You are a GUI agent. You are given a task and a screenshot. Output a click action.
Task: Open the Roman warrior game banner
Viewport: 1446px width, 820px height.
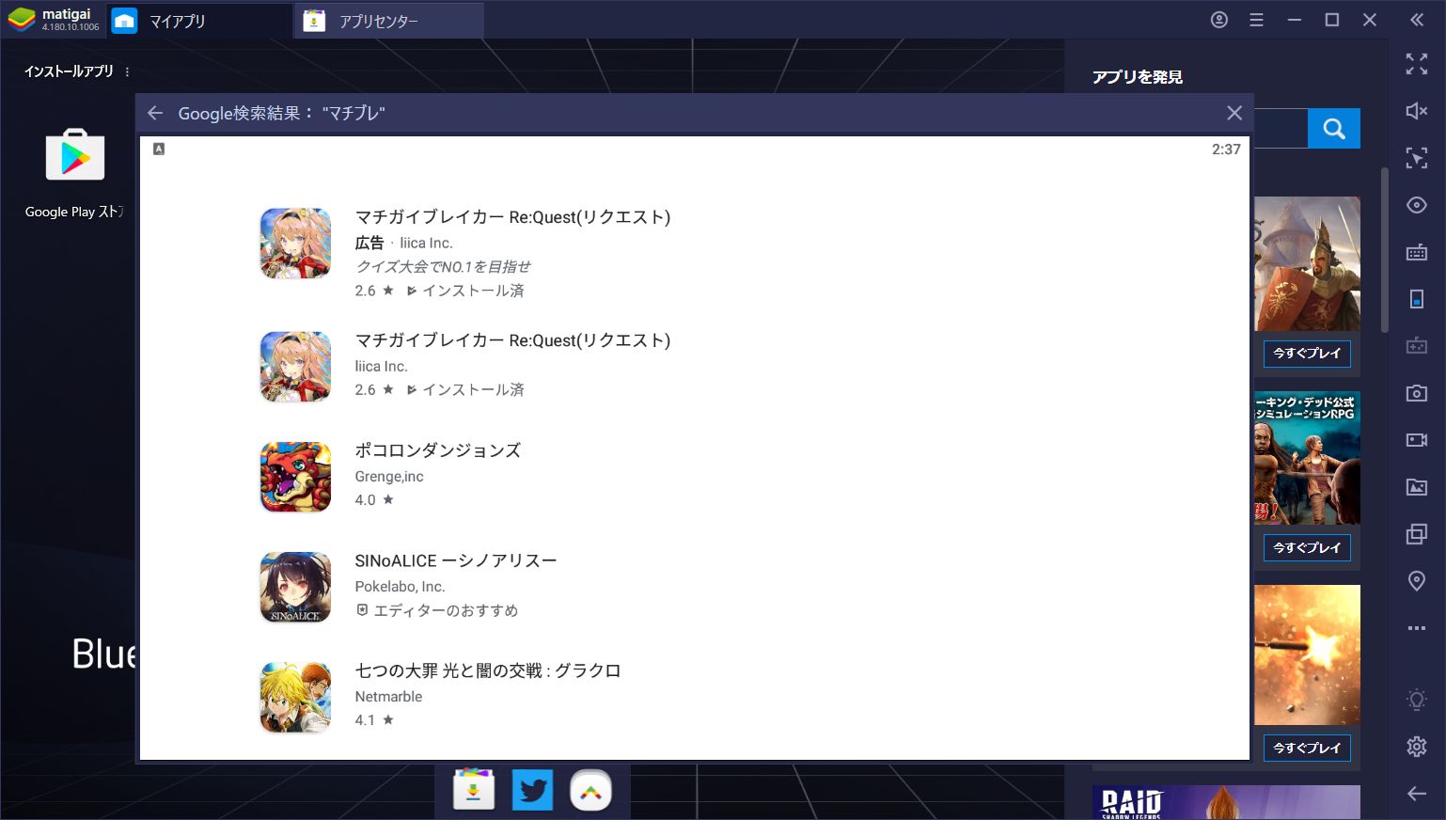1307,263
